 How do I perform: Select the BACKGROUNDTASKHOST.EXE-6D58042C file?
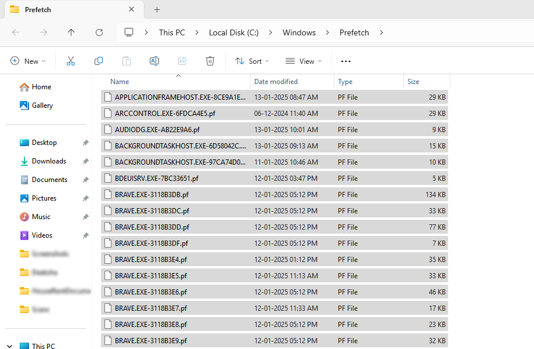pos(275,146)
